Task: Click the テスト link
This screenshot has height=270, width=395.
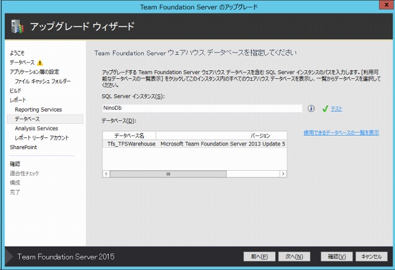Action: [336, 108]
